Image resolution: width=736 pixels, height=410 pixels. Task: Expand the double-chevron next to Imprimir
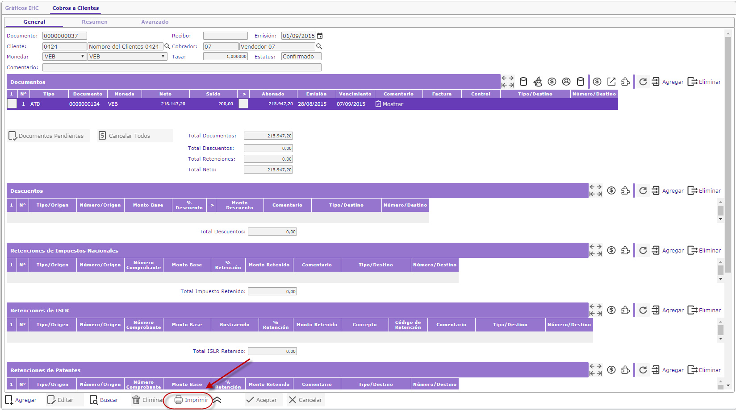pos(217,400)
